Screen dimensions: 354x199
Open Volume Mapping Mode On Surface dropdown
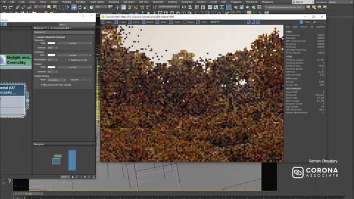point(56,80)
